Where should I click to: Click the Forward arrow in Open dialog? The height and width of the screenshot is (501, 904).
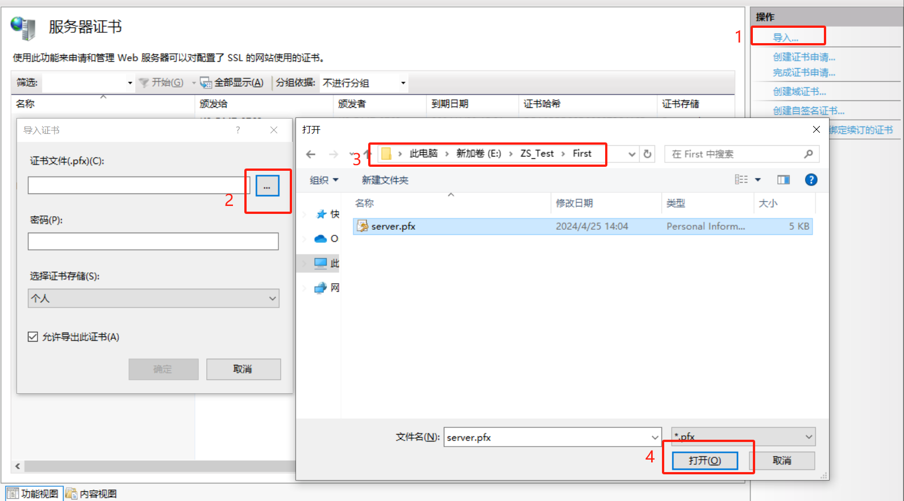tap(334, 154)
